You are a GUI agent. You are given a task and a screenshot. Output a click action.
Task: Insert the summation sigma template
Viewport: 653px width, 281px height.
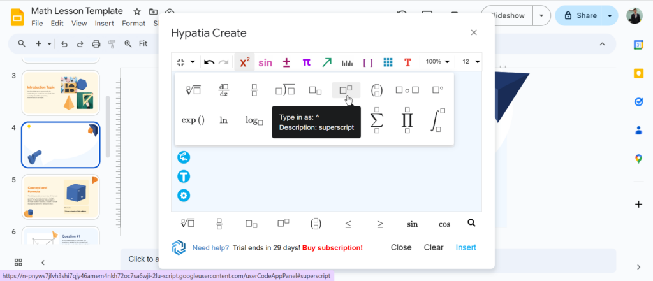(x=377, y=120)
